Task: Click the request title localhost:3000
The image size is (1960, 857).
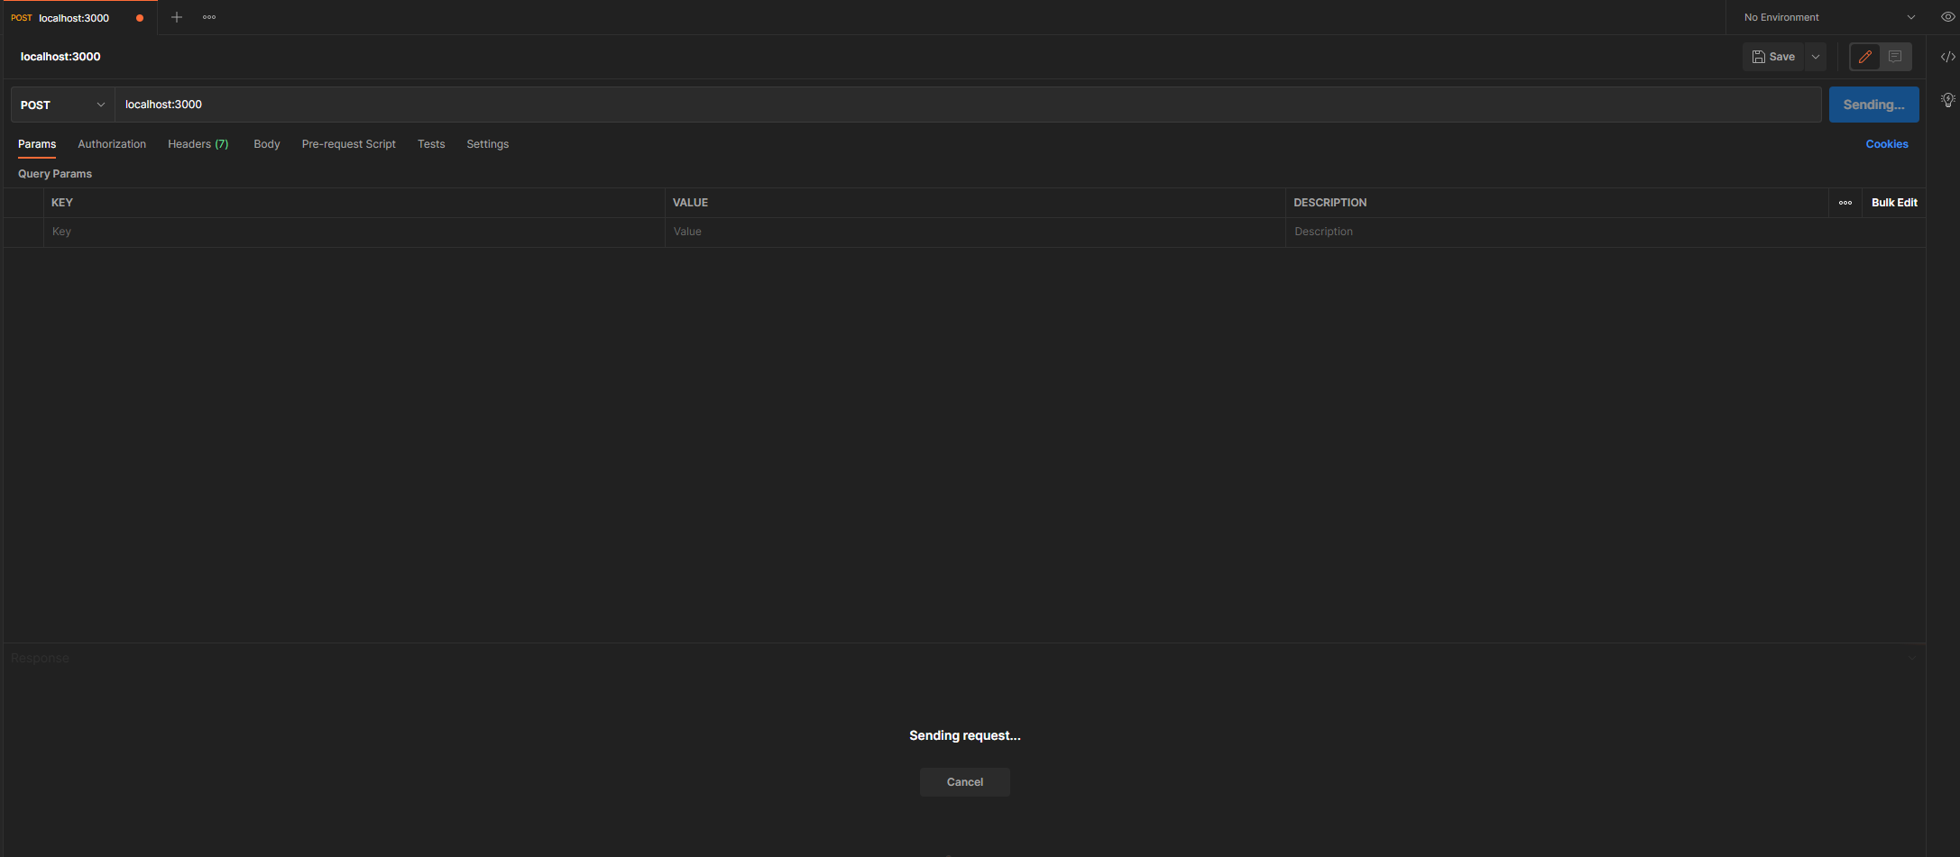Action: pyautogui.click(x=60, y=57)
